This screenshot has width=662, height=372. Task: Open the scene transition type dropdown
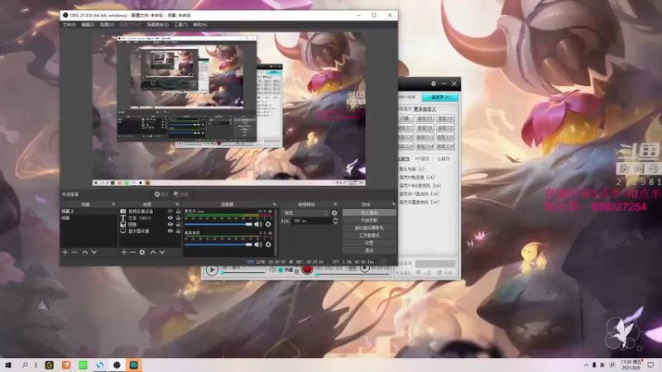[305, 213]
